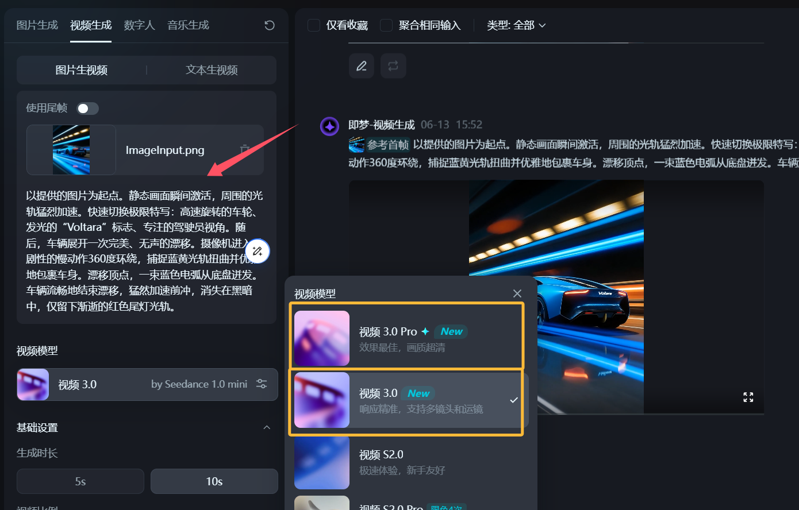This screenshot has height=510, width=799.
Task: Click the reset refresh icon in left panel
Action: [x=269, y=25]
